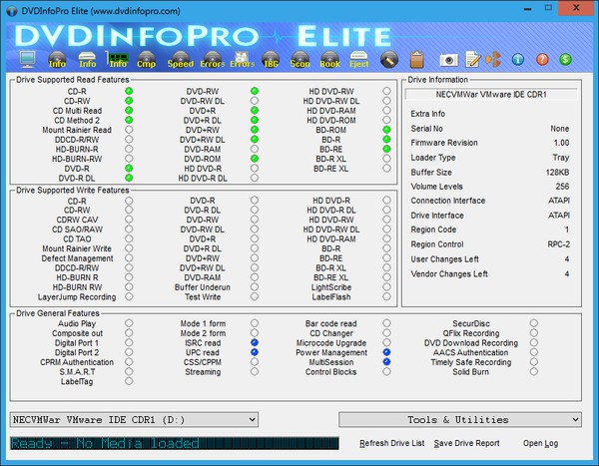Click the CPRM Authentication label

77,362
